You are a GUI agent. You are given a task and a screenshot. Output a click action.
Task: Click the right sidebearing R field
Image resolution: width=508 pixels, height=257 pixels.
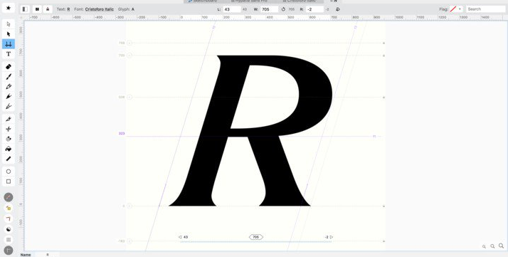click(x=314, y=9)
